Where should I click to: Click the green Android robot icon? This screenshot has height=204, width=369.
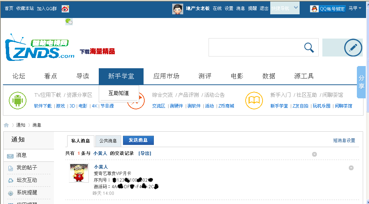18,101
